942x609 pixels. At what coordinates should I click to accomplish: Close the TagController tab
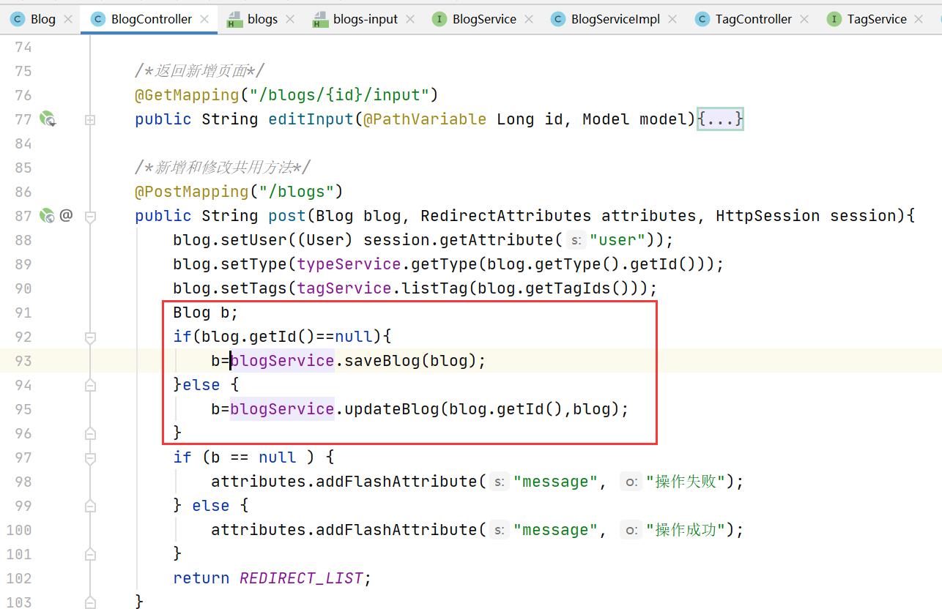click(x=804, y=20)
